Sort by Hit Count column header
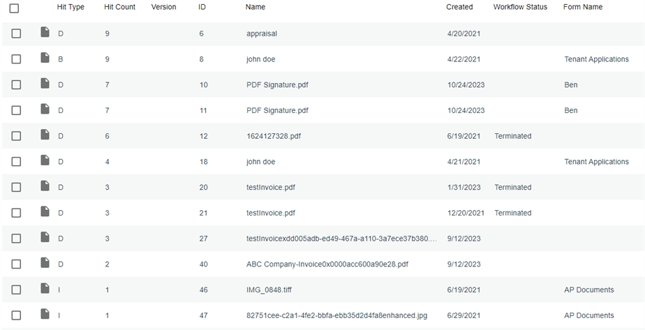This screenshot has height=330, width=645. 119,7
